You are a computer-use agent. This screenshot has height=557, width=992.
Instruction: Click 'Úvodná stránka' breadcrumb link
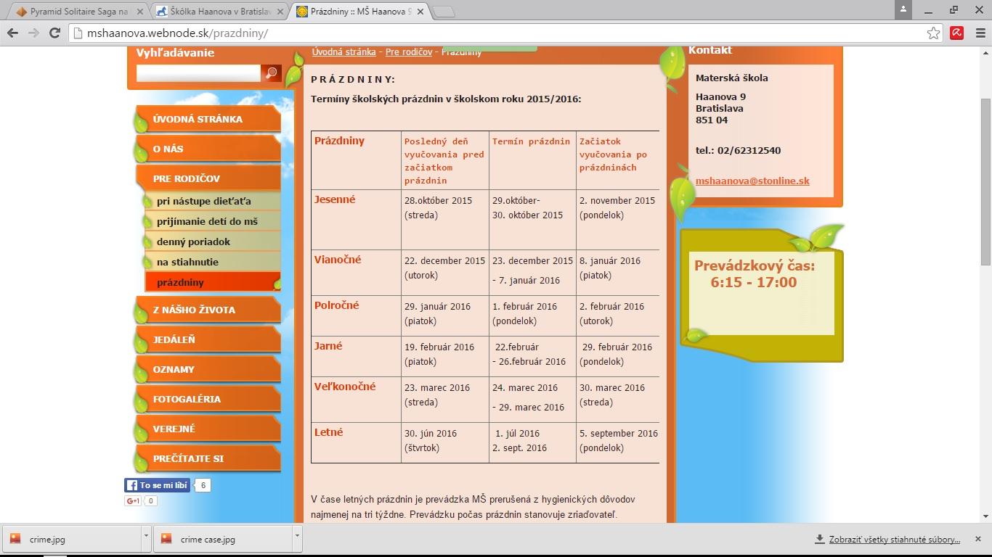[343, 52]
